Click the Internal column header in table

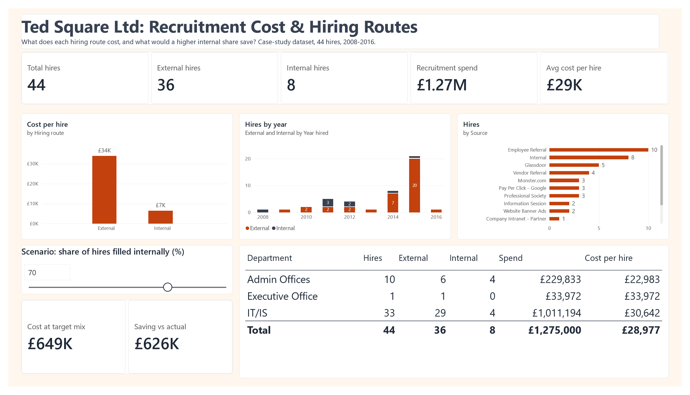click(x=463, y=258)
